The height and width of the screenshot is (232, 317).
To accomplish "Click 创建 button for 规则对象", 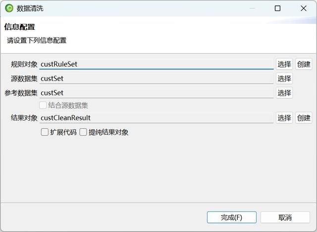I will (304, 64).
